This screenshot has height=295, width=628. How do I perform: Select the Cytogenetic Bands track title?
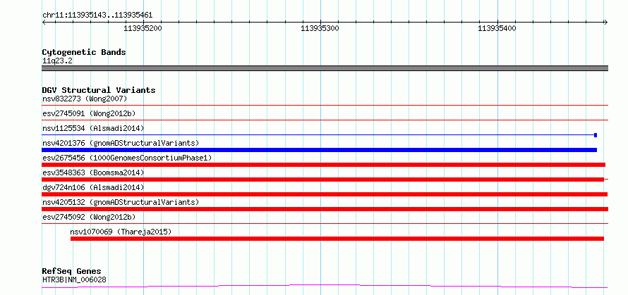[84, 52]
